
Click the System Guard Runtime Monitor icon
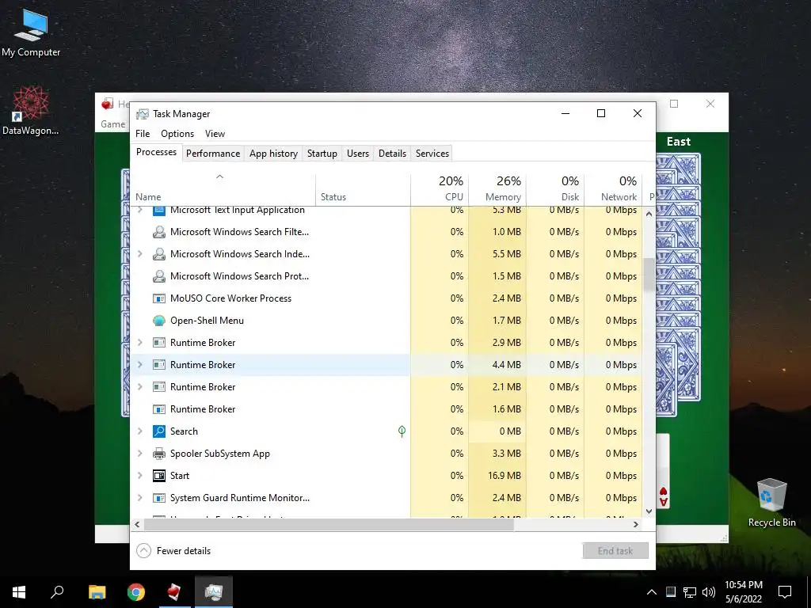[x=158, y=498]
